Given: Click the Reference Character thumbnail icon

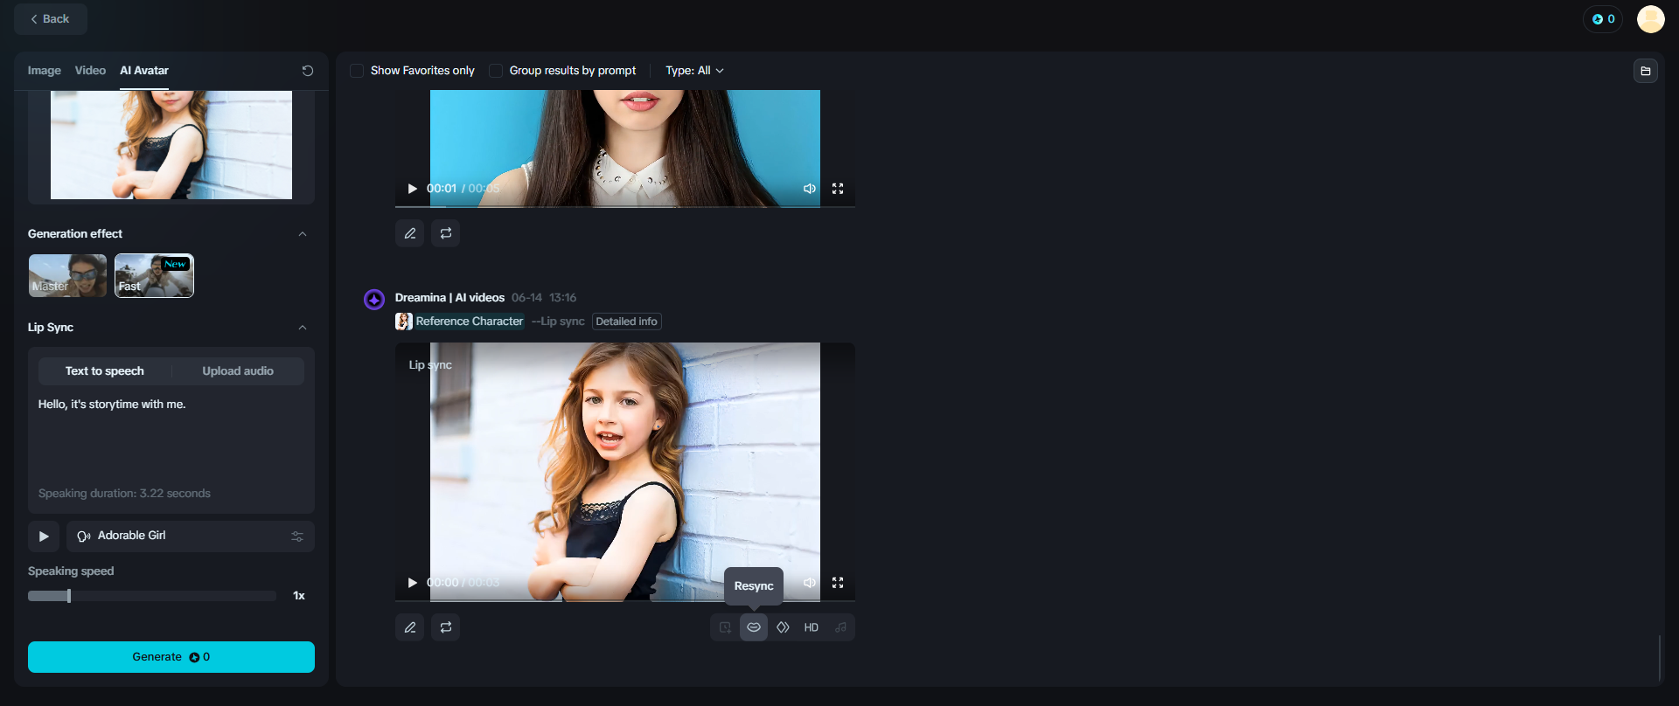Looking at the screenshot, I should [x=404, y=322].
